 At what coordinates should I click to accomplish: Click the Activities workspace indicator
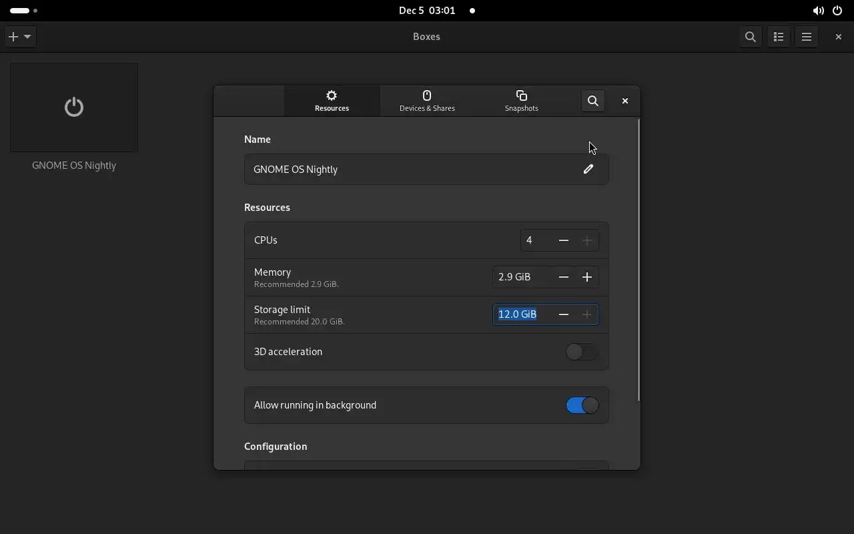tap(24, 11)
